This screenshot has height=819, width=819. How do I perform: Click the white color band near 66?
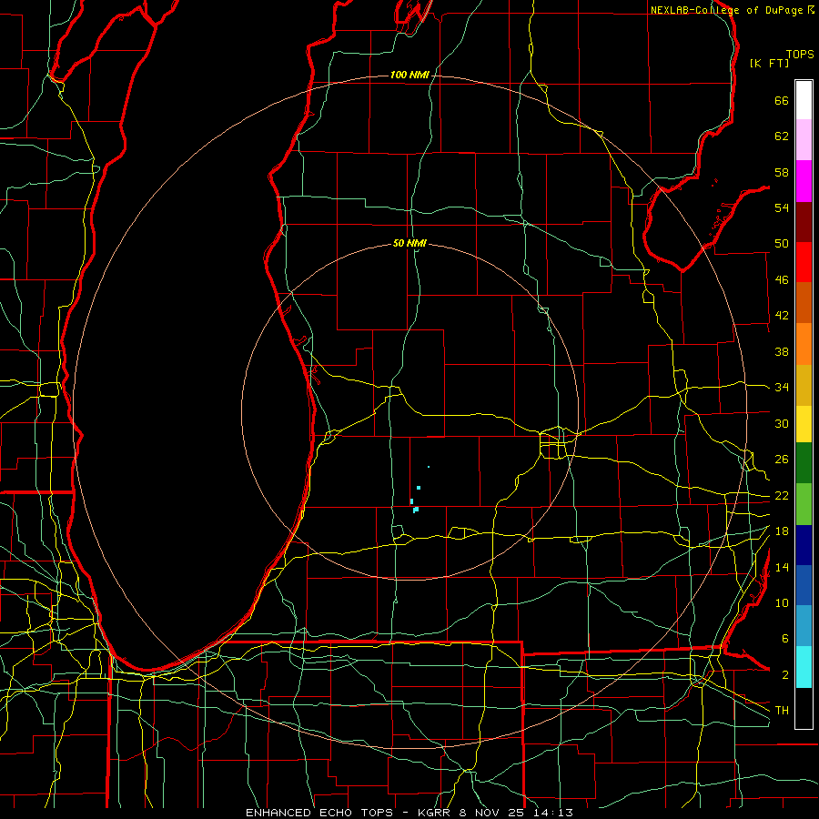[x=804, y=100]
